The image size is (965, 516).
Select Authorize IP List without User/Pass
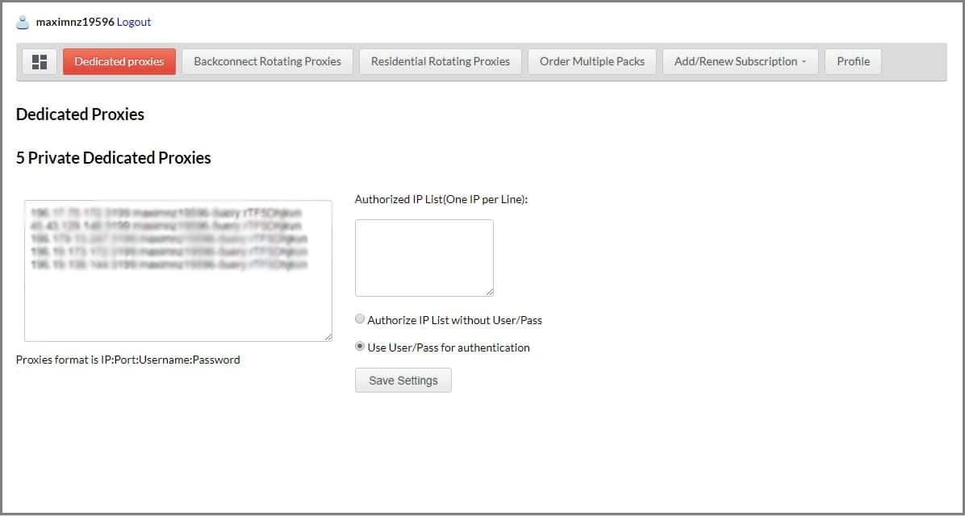[360, 319]
